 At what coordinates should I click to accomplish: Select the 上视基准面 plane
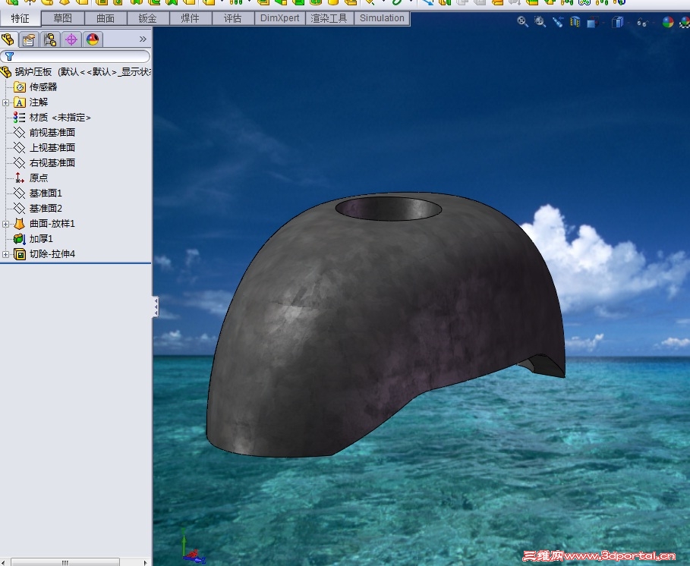tap(52, 147)
